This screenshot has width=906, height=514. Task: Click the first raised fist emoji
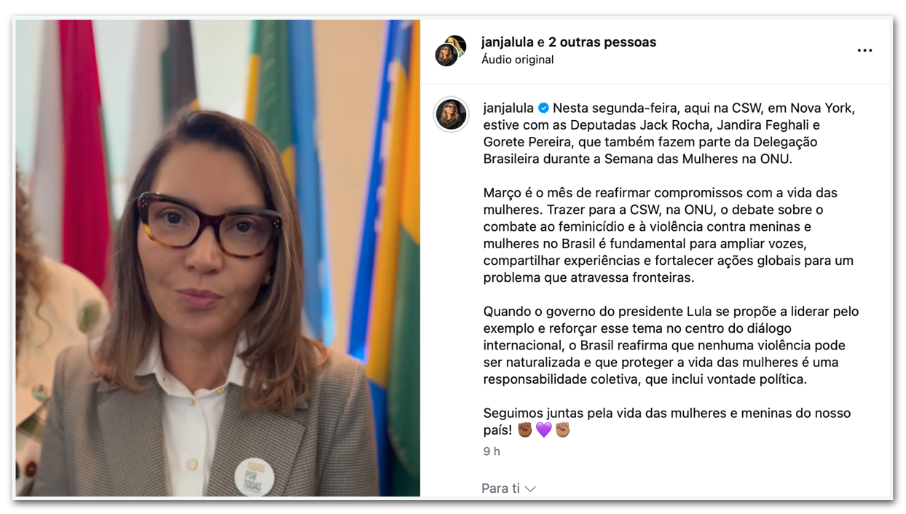525,430
